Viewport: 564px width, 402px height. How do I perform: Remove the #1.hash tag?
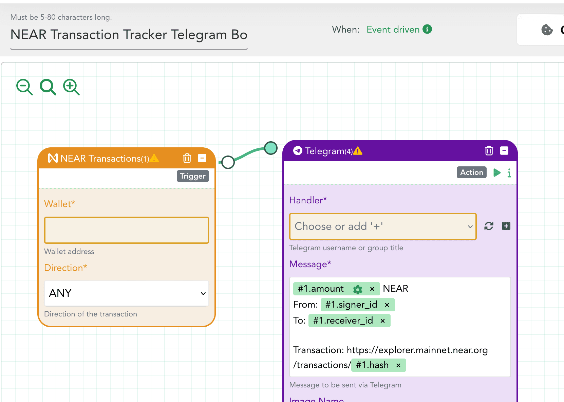click(398, 365)
